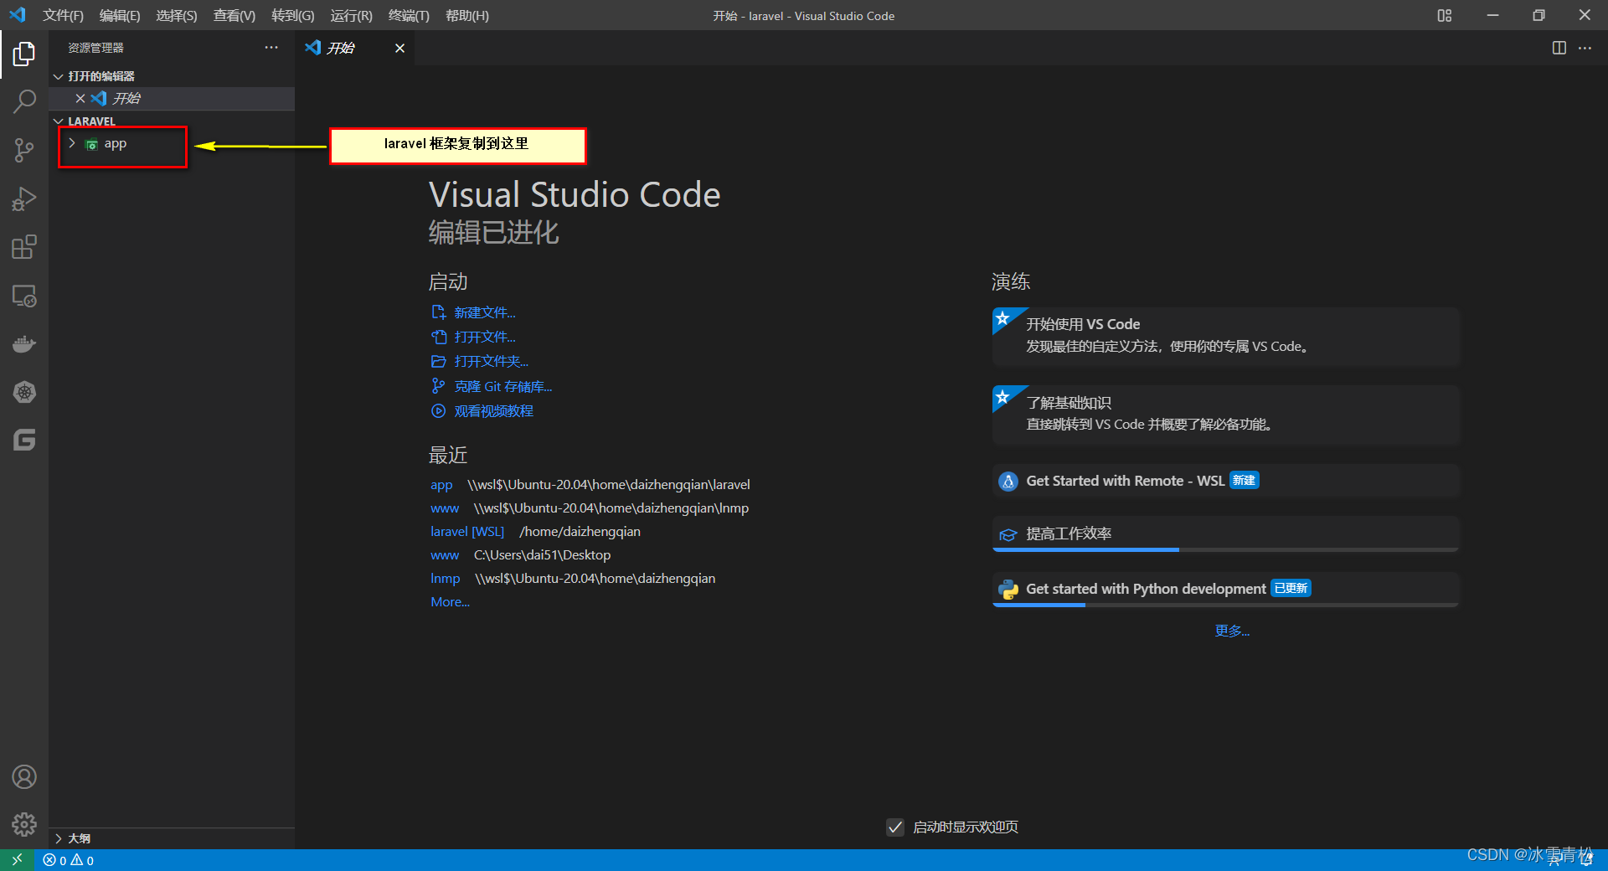Open the Kubernetes view

coord(24,392)
